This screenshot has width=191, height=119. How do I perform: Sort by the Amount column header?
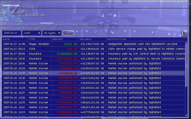pos(65,39)
